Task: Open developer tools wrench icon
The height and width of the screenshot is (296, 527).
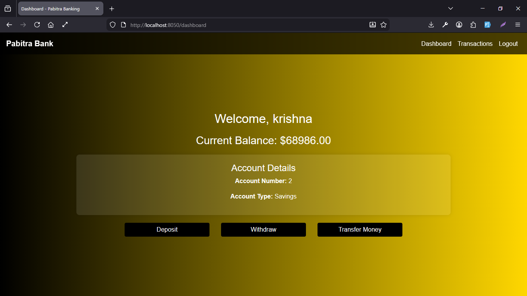Action: [x=445, y=25]
